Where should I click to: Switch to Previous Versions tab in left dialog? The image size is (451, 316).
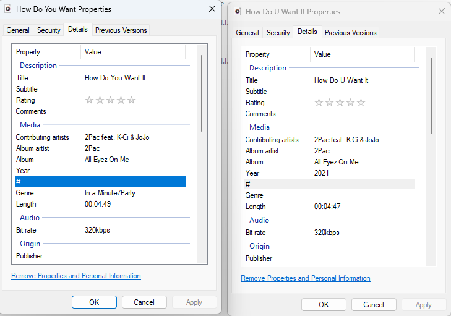(121, 30)
